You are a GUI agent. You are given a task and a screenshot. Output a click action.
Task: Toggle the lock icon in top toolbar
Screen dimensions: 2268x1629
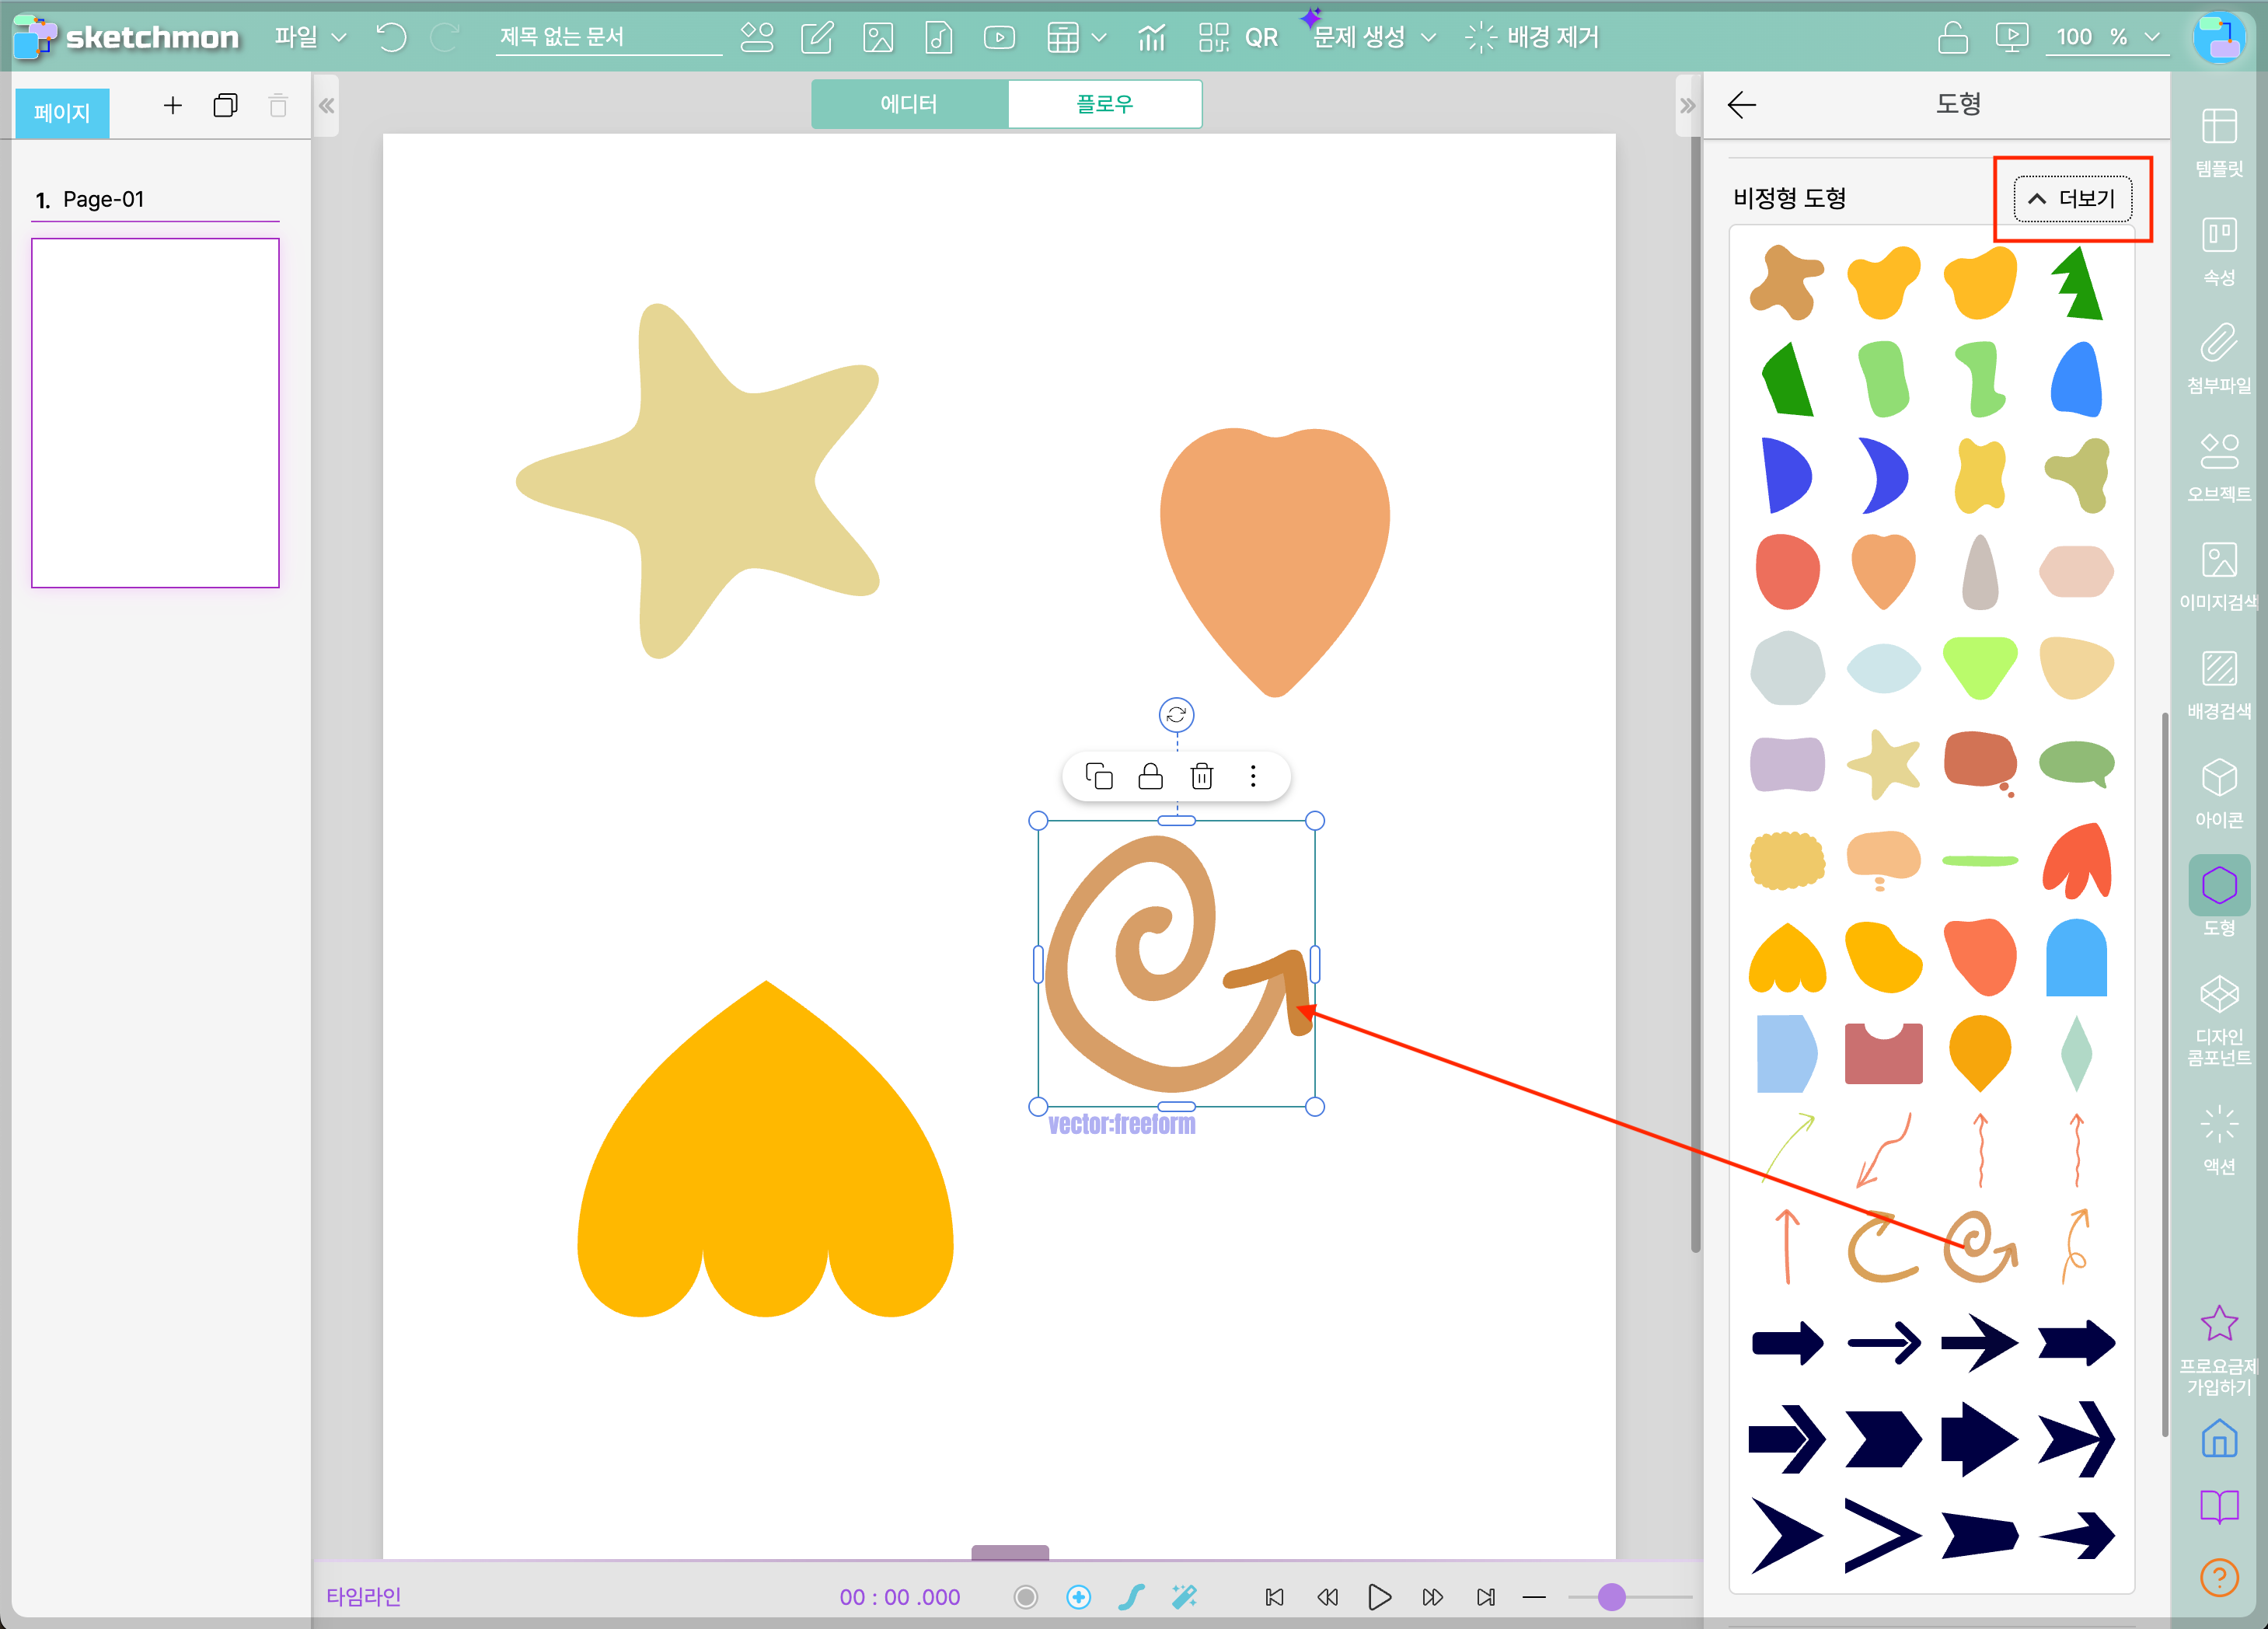click(1952, 38)
